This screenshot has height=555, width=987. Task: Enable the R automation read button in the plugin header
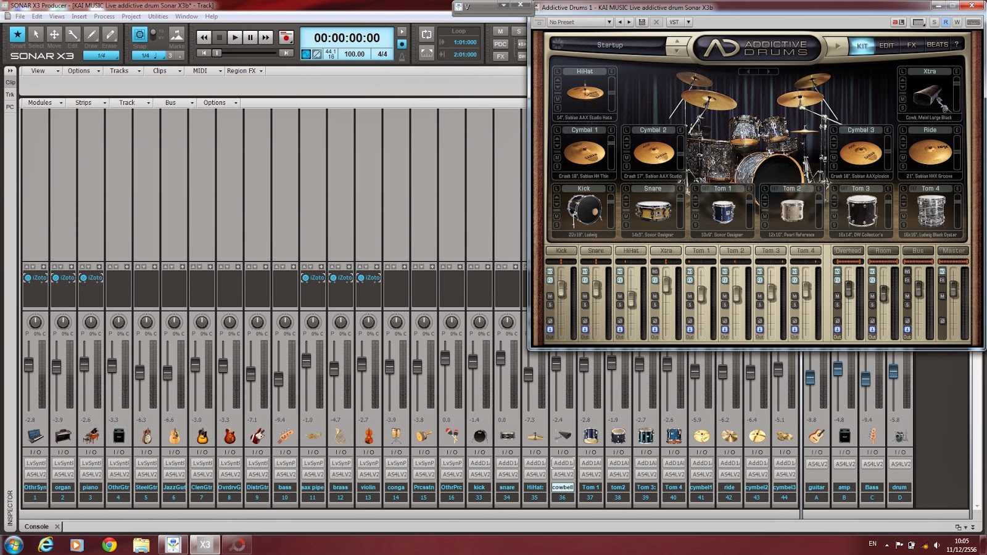point(946,22)
